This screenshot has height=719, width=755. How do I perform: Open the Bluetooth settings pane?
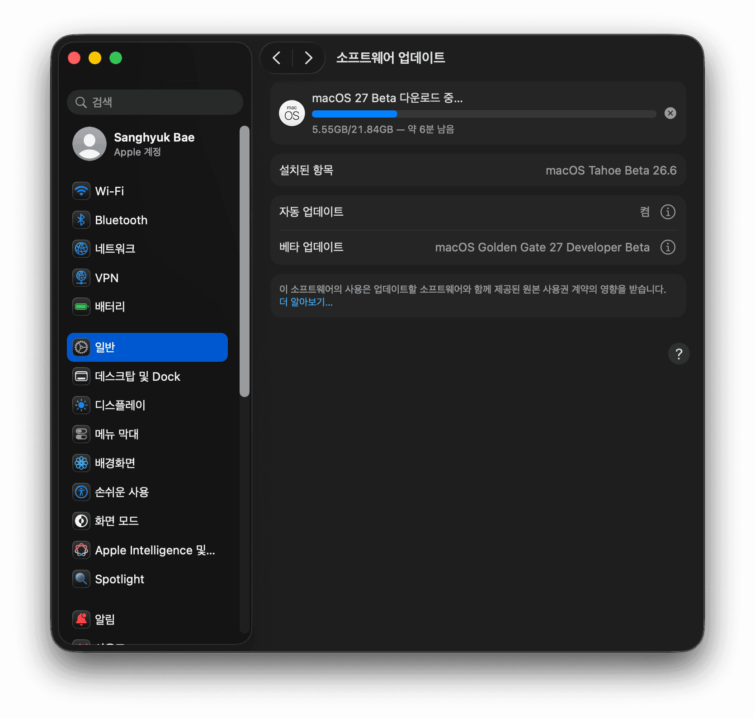(147, 220)
